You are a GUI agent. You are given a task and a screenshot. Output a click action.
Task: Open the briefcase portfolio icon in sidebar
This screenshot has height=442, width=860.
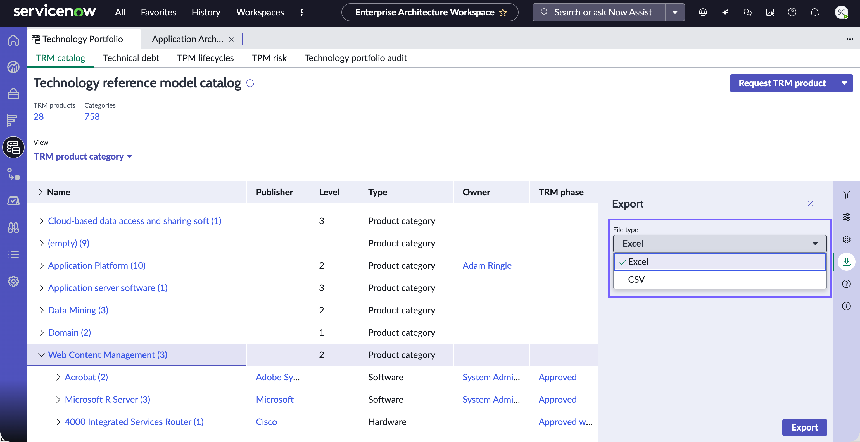click(x=13, y=94)
